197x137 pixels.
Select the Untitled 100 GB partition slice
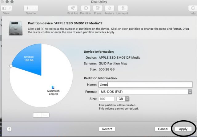click(29, 59)
